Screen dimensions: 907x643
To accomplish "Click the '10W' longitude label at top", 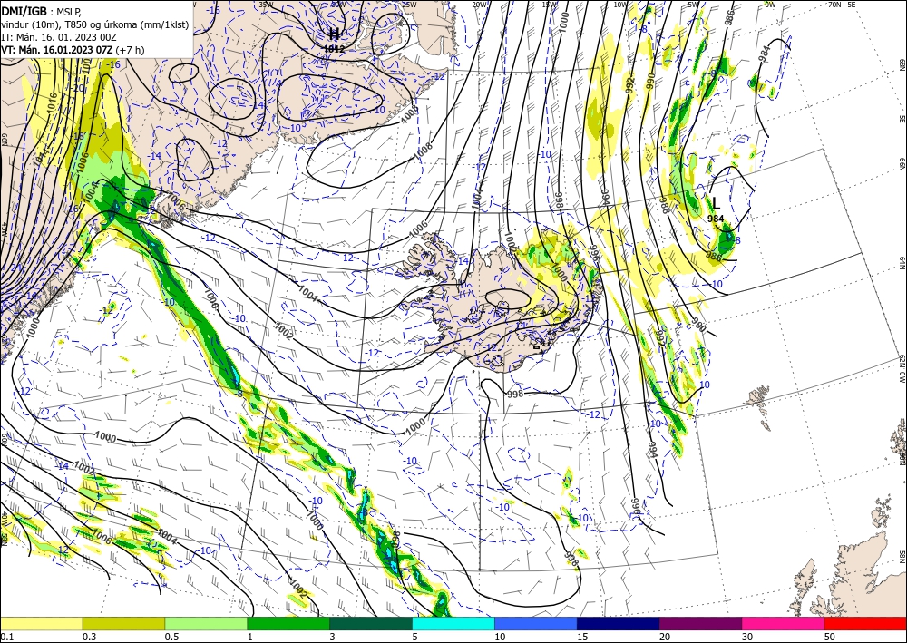I will [620, 5].
